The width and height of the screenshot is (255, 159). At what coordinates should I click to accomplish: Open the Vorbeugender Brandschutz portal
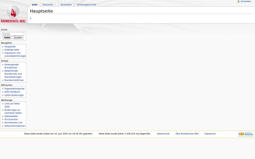[11, 66]
